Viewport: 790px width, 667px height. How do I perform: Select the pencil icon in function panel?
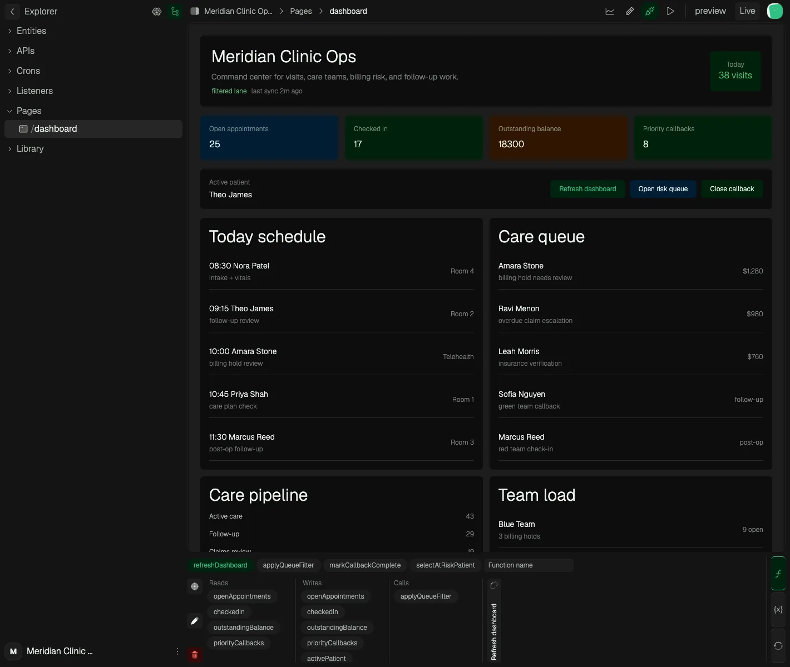point(195,621)
